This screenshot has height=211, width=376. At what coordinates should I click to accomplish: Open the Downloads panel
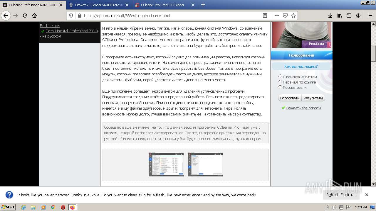click(330, 16)
